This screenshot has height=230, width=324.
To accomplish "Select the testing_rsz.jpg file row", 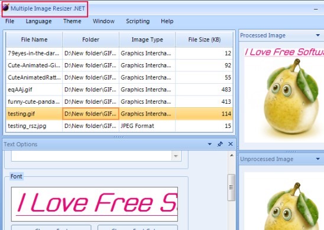I will pos(119,126).
